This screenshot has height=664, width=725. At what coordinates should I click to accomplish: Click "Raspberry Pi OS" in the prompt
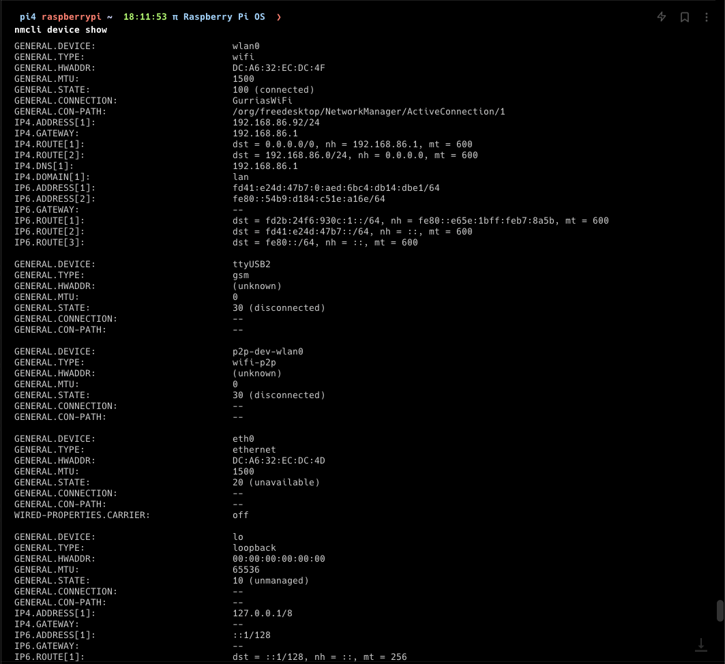coord(224,17)
